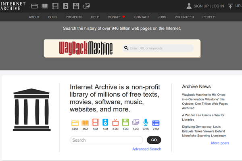Open the Audio speaker icon in top bar
The image size is (242, 161).
click(66, 6)
